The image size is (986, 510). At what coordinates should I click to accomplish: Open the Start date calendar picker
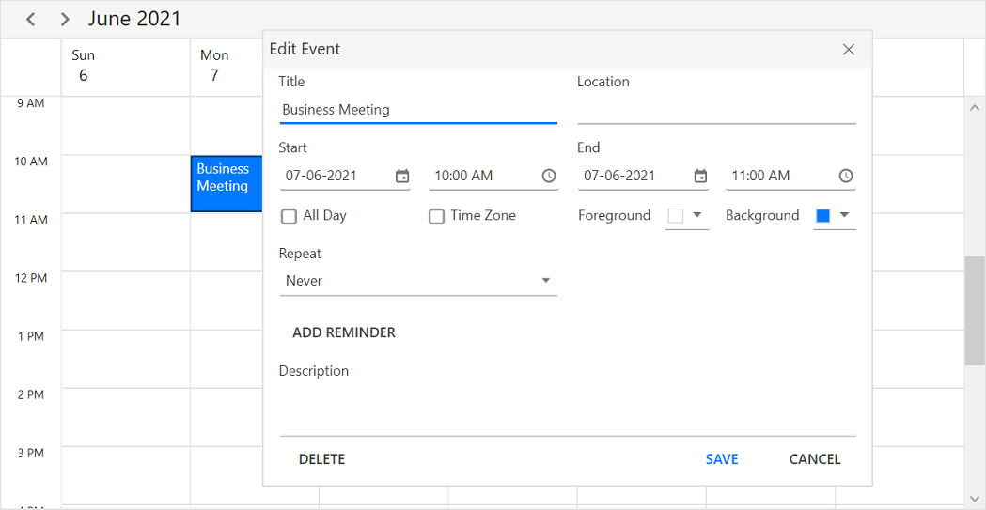(x=402, y=177)
